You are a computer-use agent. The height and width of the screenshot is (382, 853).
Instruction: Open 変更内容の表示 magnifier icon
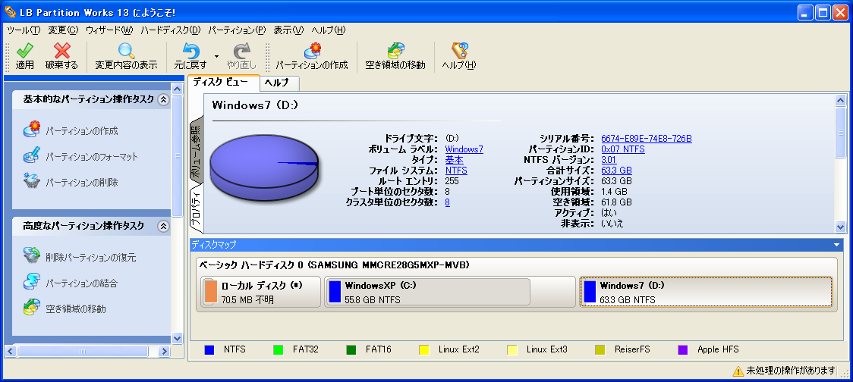click(126, 51)
